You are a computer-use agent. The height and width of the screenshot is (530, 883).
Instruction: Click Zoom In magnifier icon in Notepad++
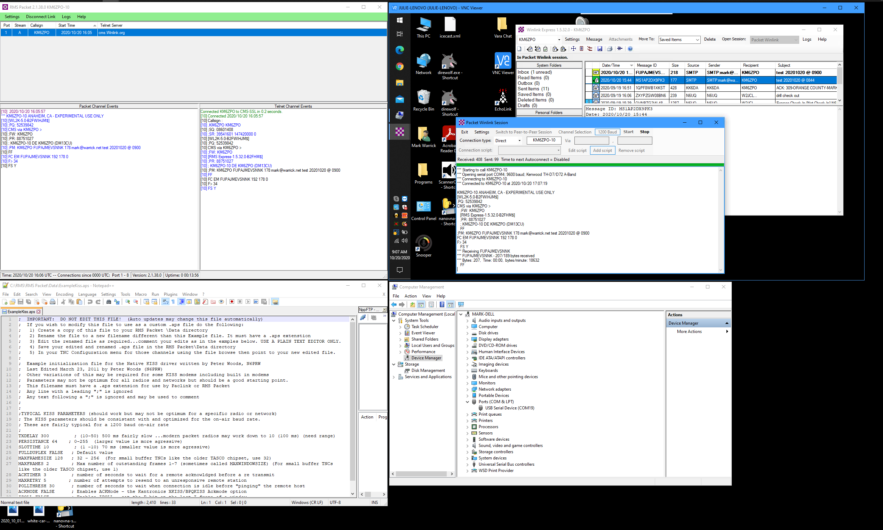click(128, 302)
